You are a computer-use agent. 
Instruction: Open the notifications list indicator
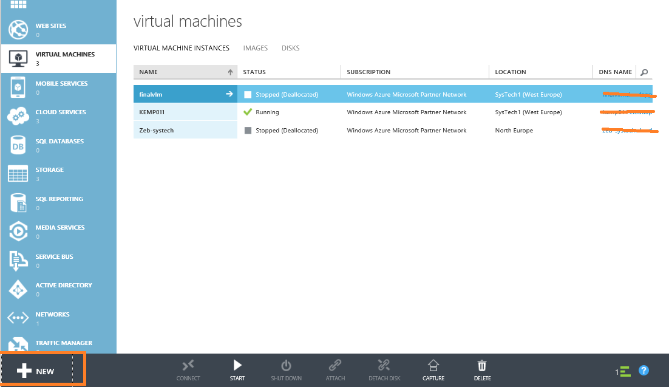(623, 372)
